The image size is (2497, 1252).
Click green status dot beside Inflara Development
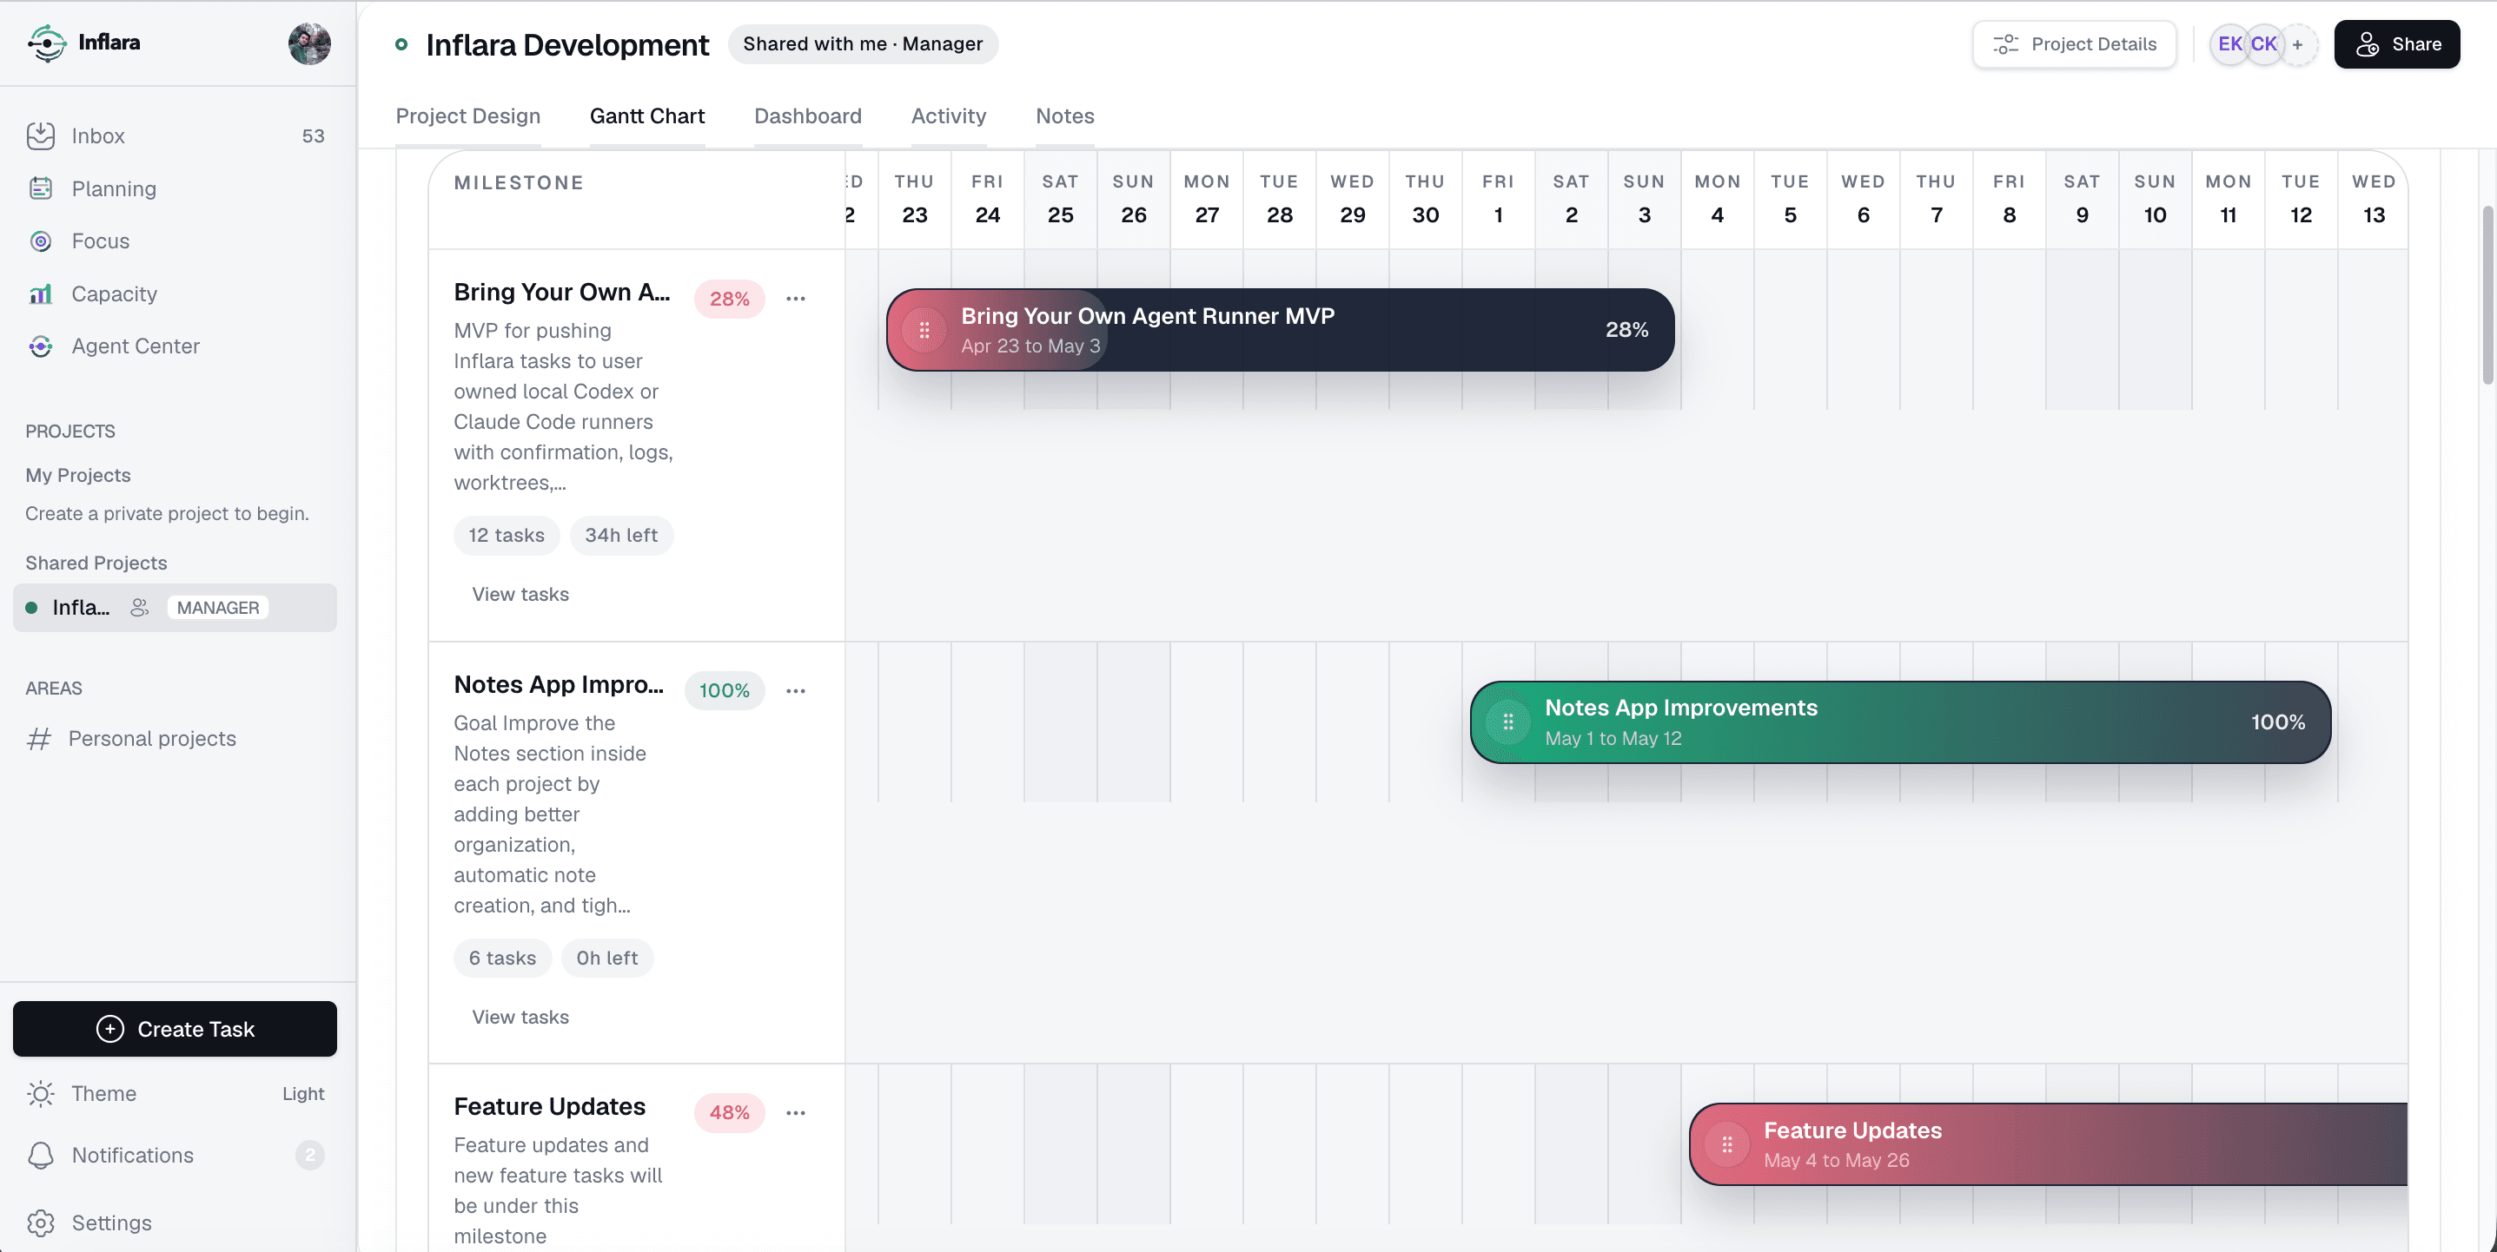point(401,43)
